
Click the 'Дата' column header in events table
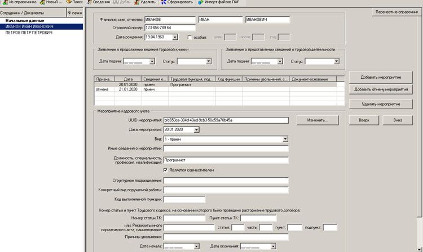coord(128,79)
